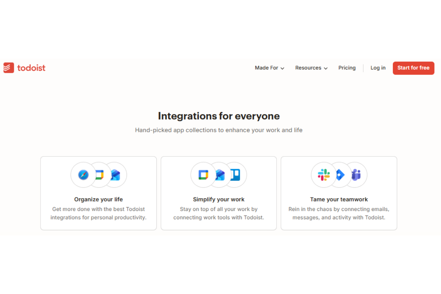The image size is (441, 294).
Task: Click the Log in link
Action: (378, 68)
